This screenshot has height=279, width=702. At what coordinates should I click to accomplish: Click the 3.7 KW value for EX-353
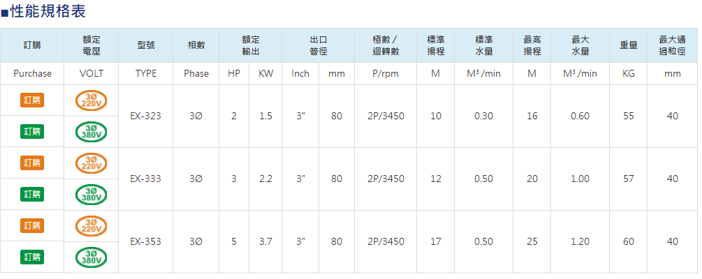[265, 241]
